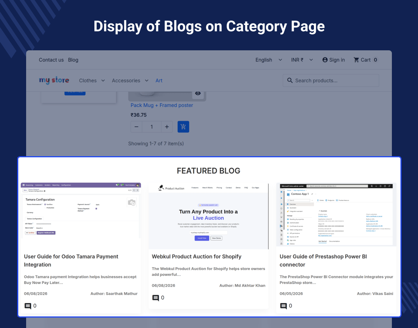Click Showing 1-7 of 7 item(s) text
The width and height of the screenshot is (418, 328).
pyautogui.click(x=156, y=143)
